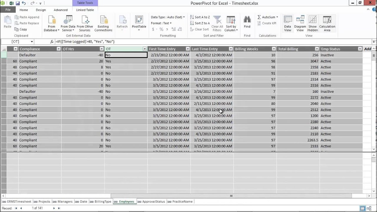377x212 pixels.
Task: Go to last record
Action: [x=59, y=208]
